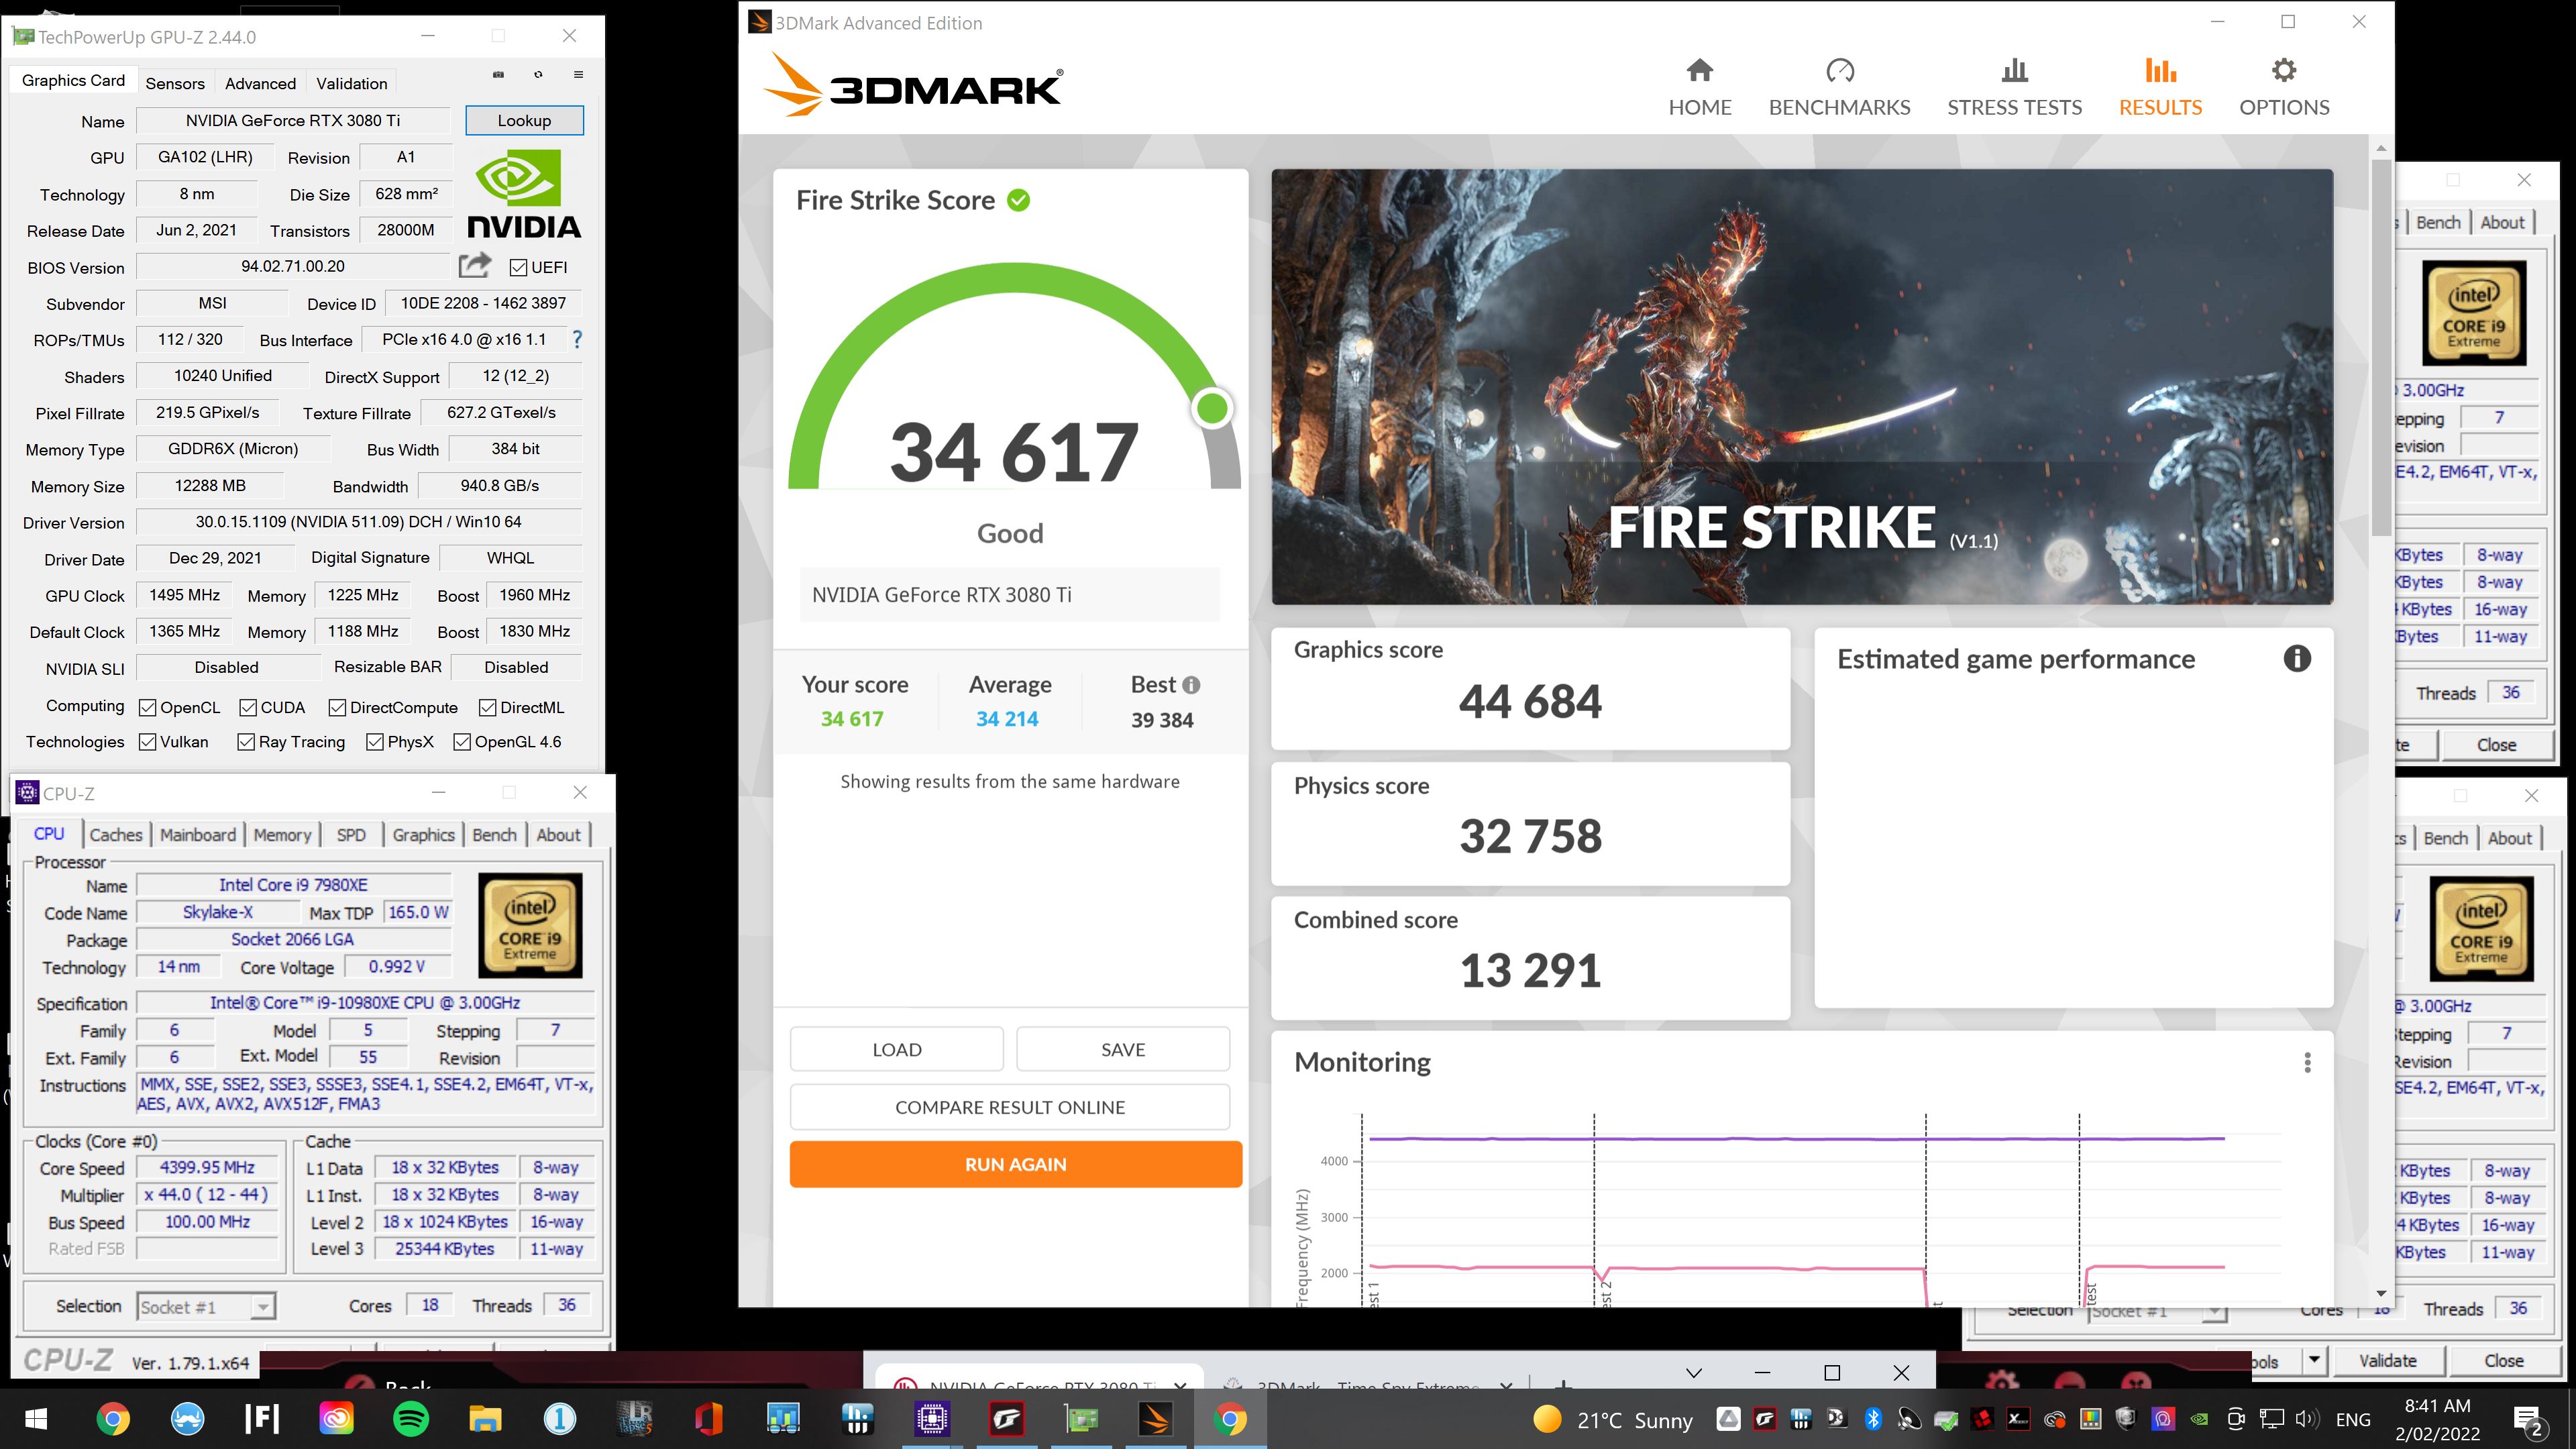The image size is (2576, 1449).
Task: Open the Caches tab in CPU-Z
Action: coord(116,835)
